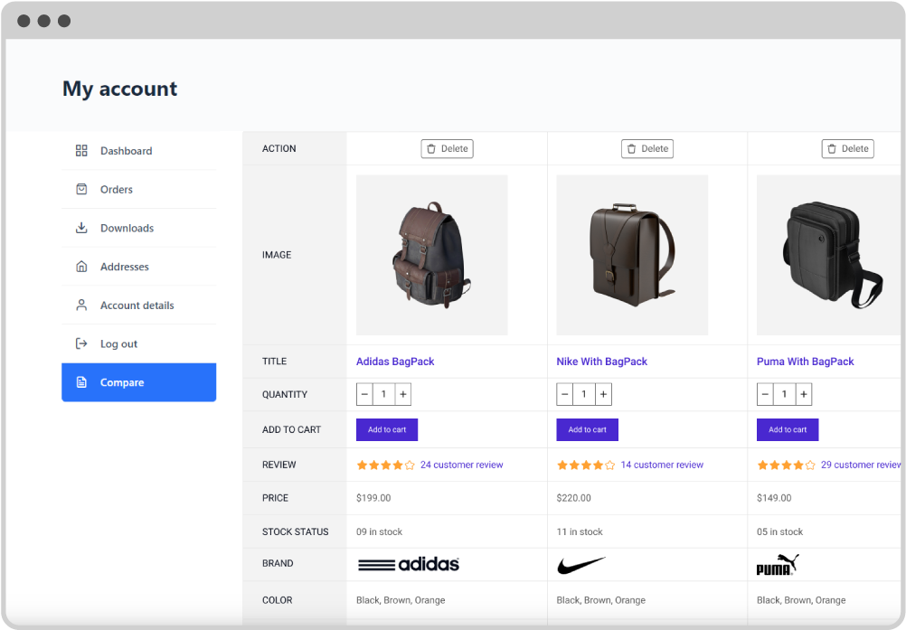Open the Dashboard menu item
Image resolution: width=906 pixels, height=630 pixels.
138,151
